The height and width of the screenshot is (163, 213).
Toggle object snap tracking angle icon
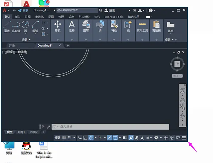109,138
